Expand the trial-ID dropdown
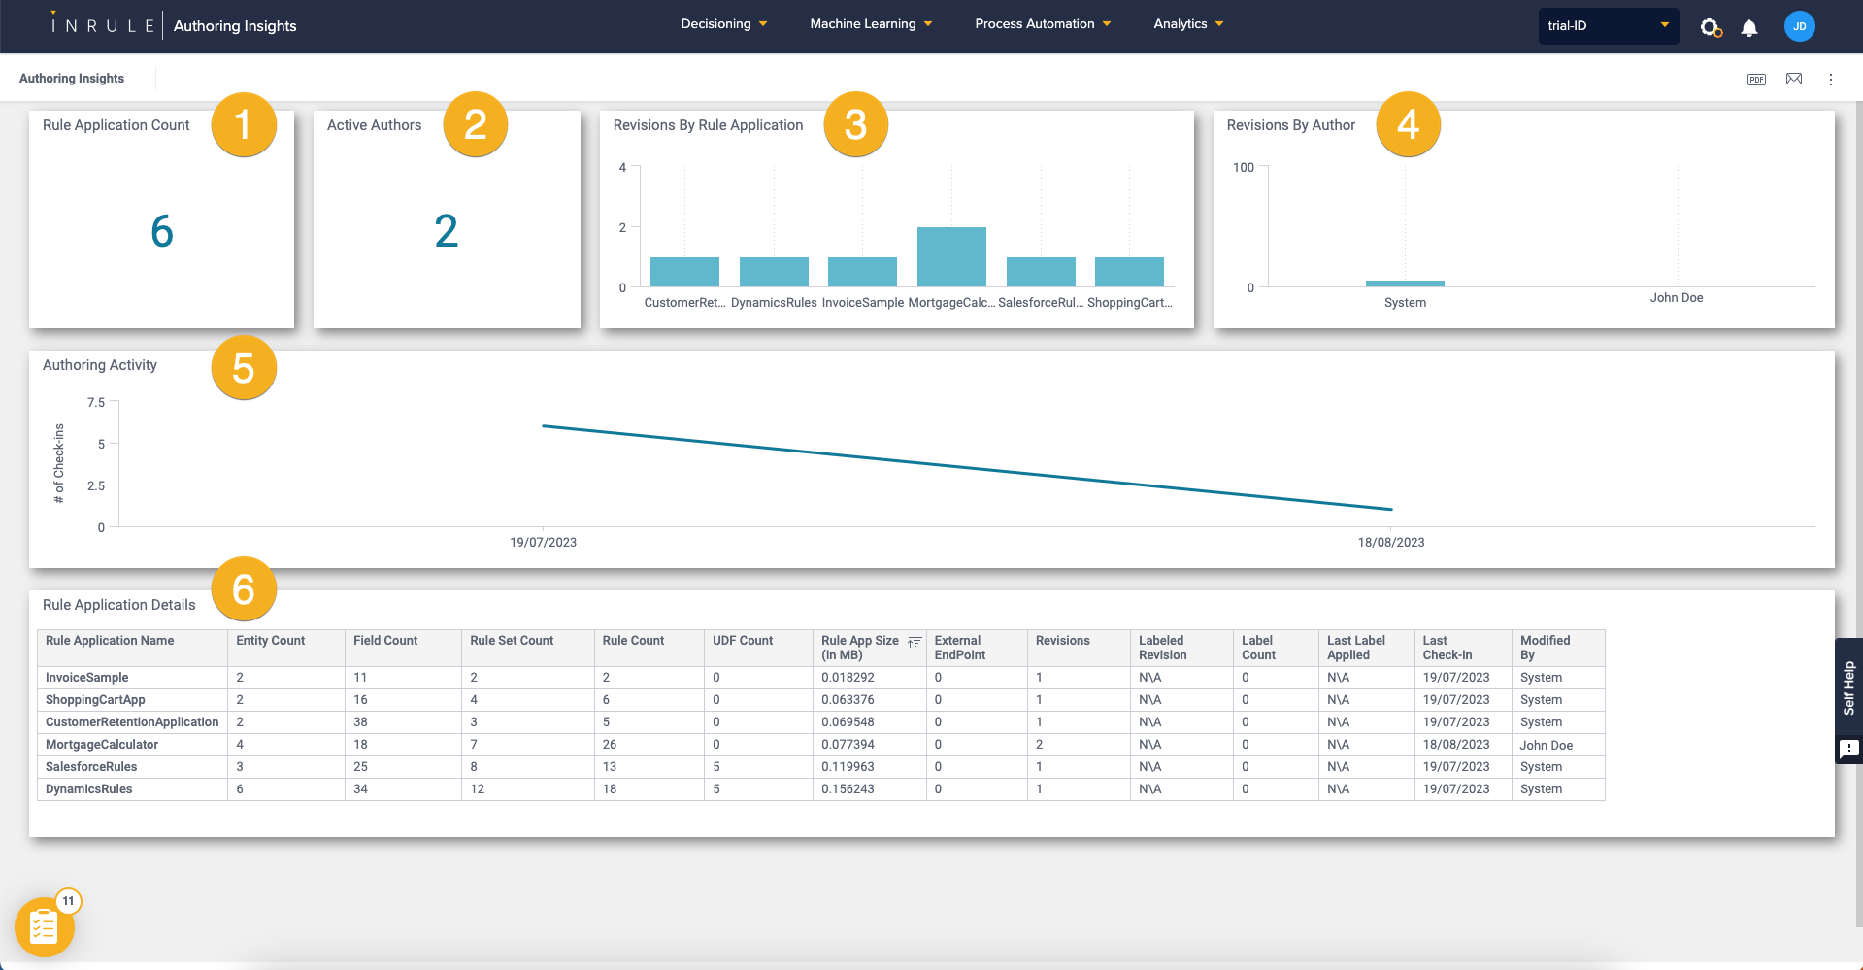The width and height of the screenshot is (1863, 970). coord(1608,26)
